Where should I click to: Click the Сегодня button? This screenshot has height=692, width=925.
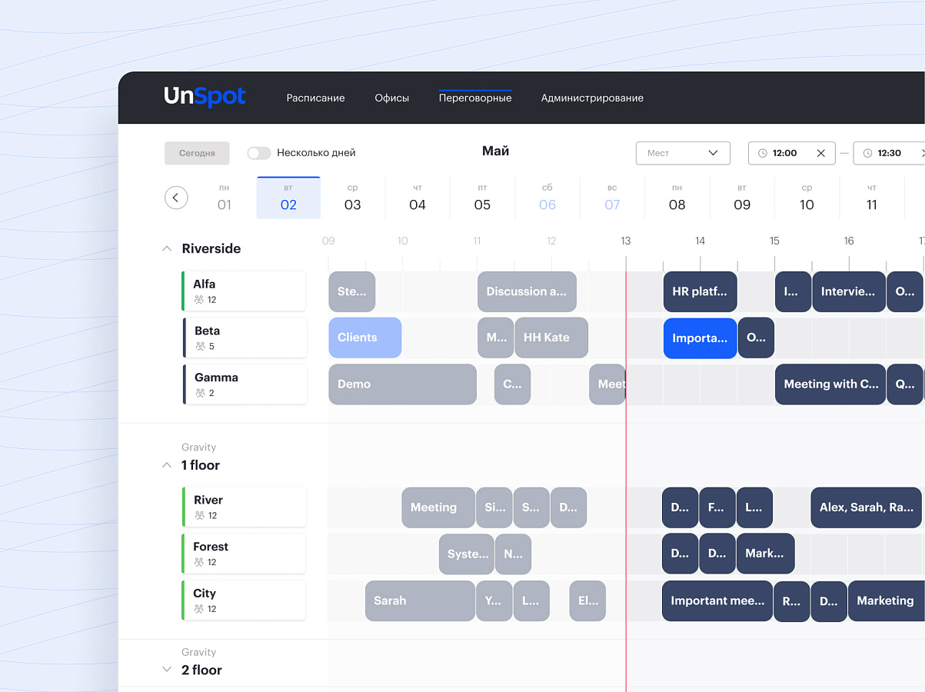click(197, 153)
